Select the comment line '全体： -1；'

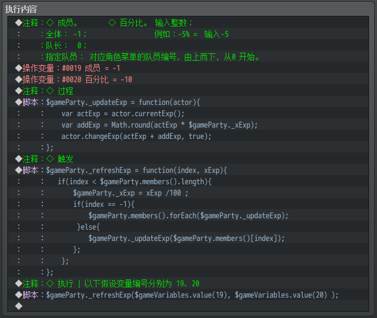(188, 34)
